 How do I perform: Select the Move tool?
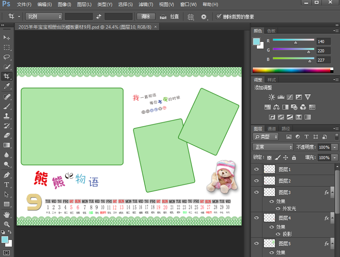[7, 37]
